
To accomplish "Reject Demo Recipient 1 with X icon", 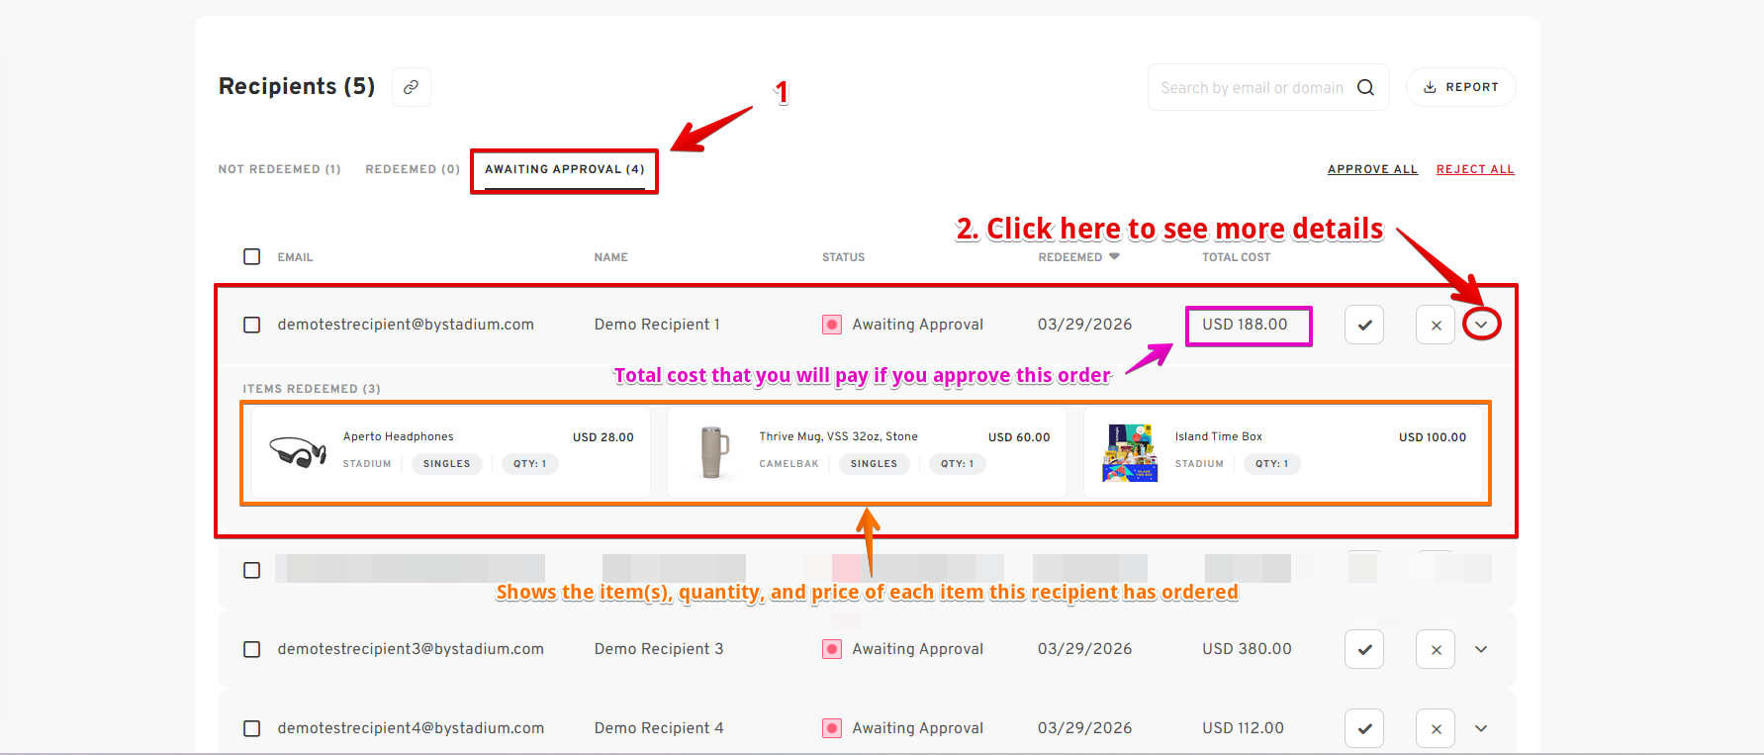I will click(1435, 325).
